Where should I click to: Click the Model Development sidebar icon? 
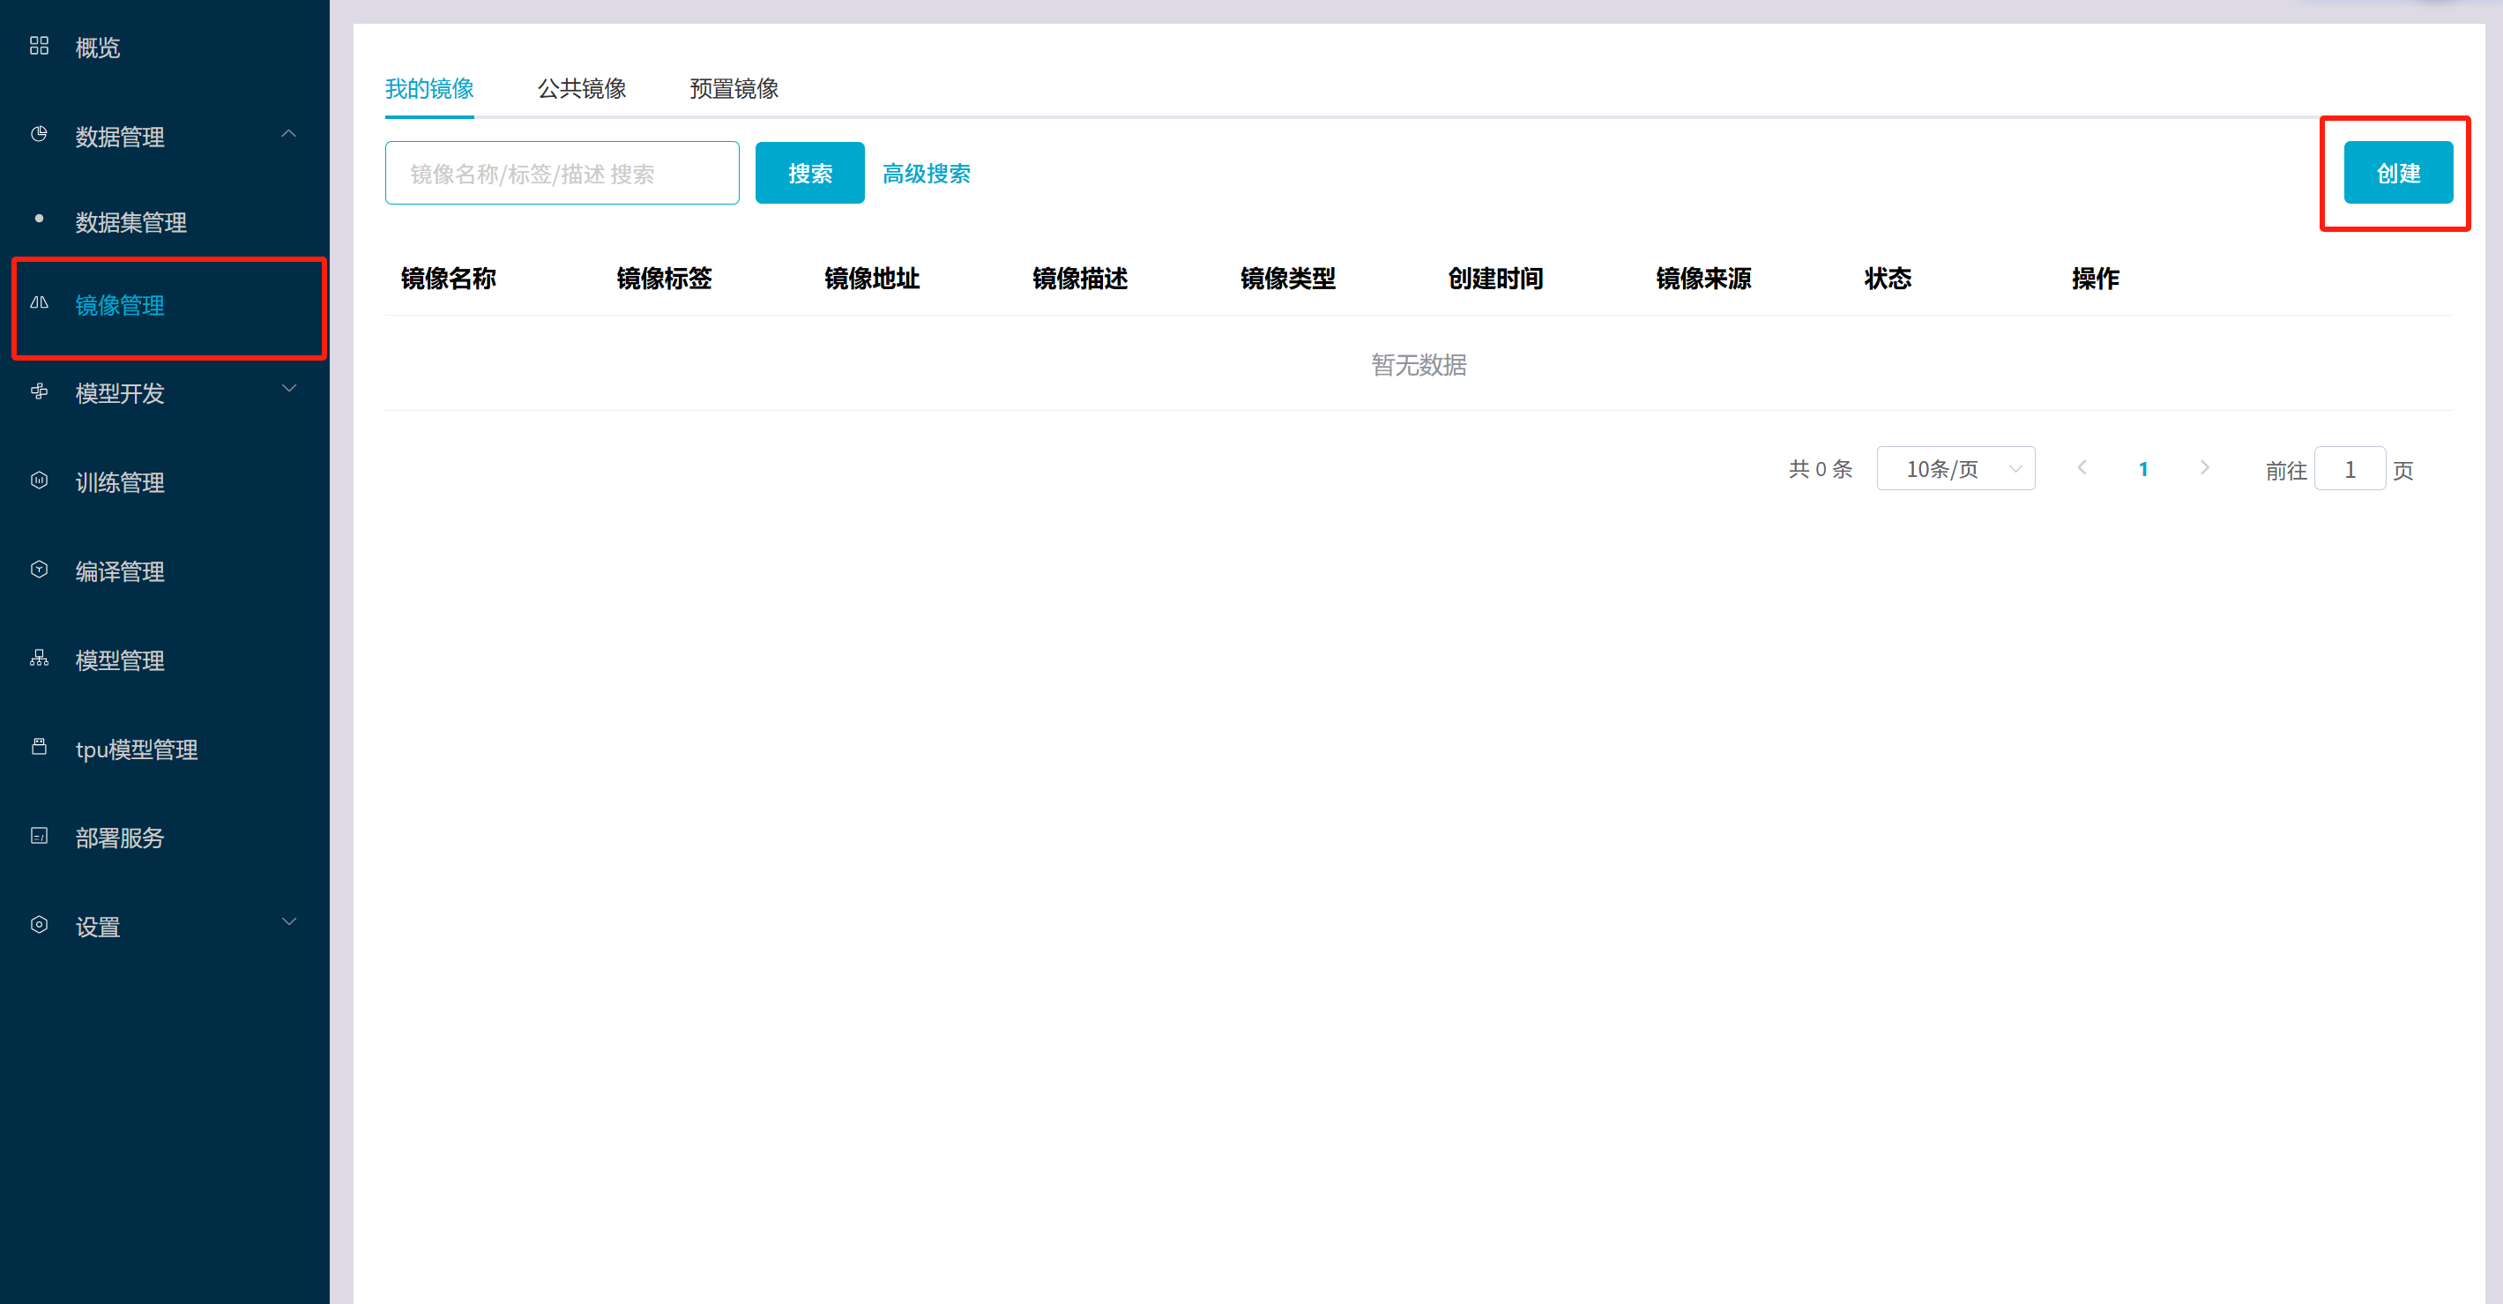(39, 391)
